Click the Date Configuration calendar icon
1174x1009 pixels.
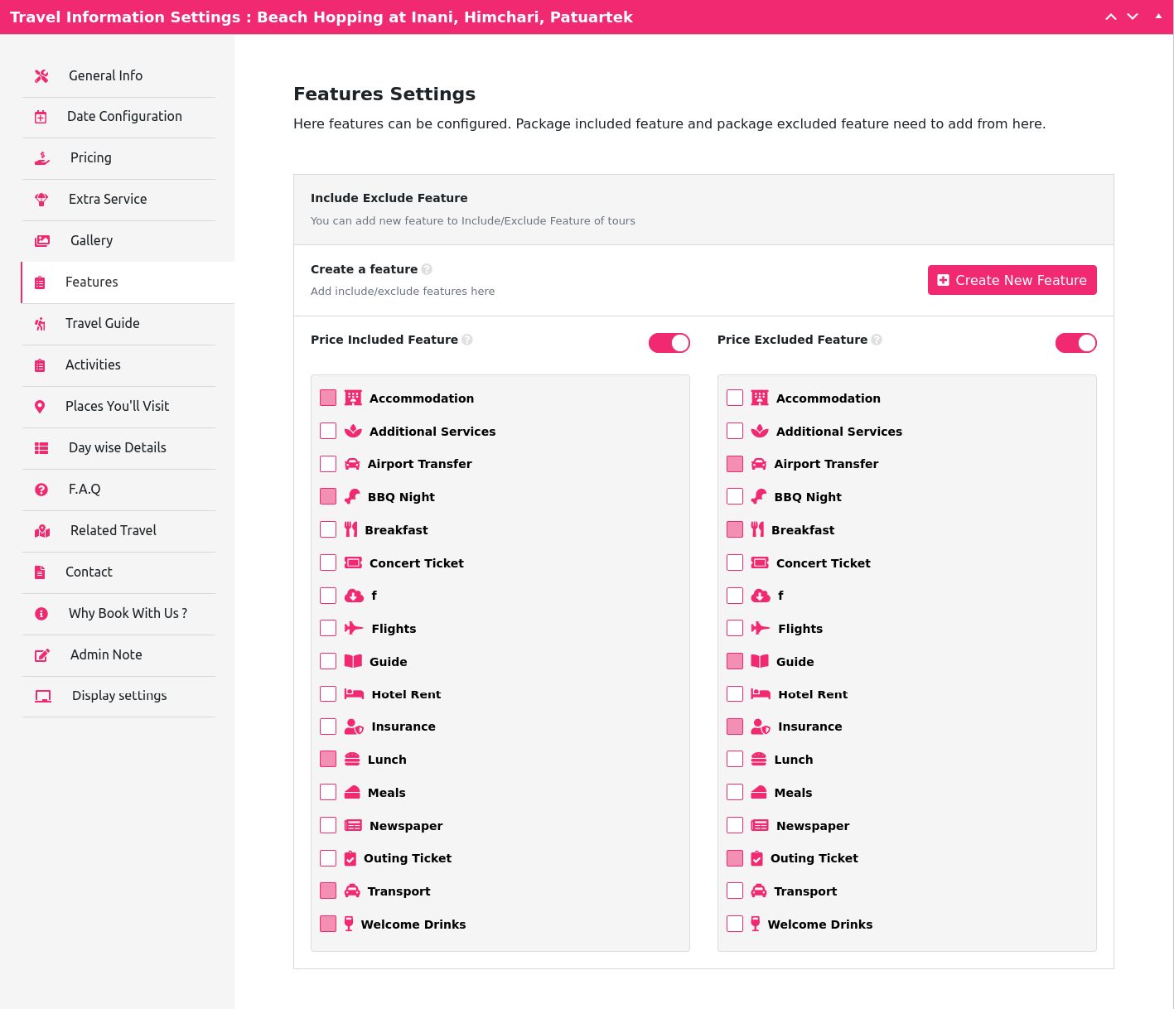41,117
